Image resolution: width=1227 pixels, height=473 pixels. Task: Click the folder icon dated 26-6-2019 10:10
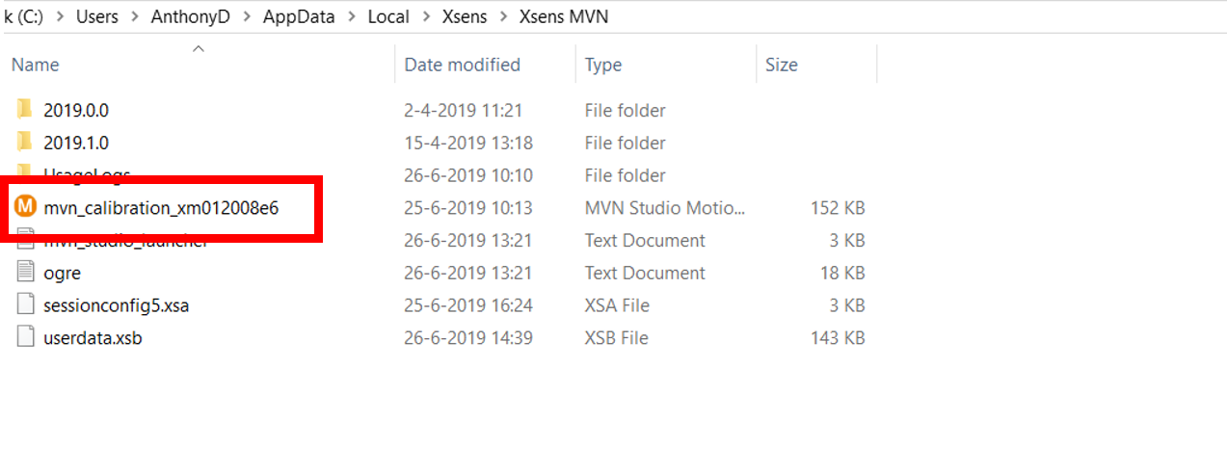pos(25,173)
